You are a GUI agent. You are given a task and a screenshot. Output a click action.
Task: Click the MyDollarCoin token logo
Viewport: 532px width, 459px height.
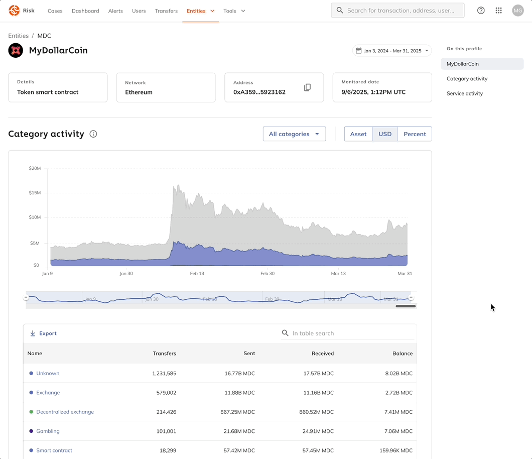tap(16, 51)
